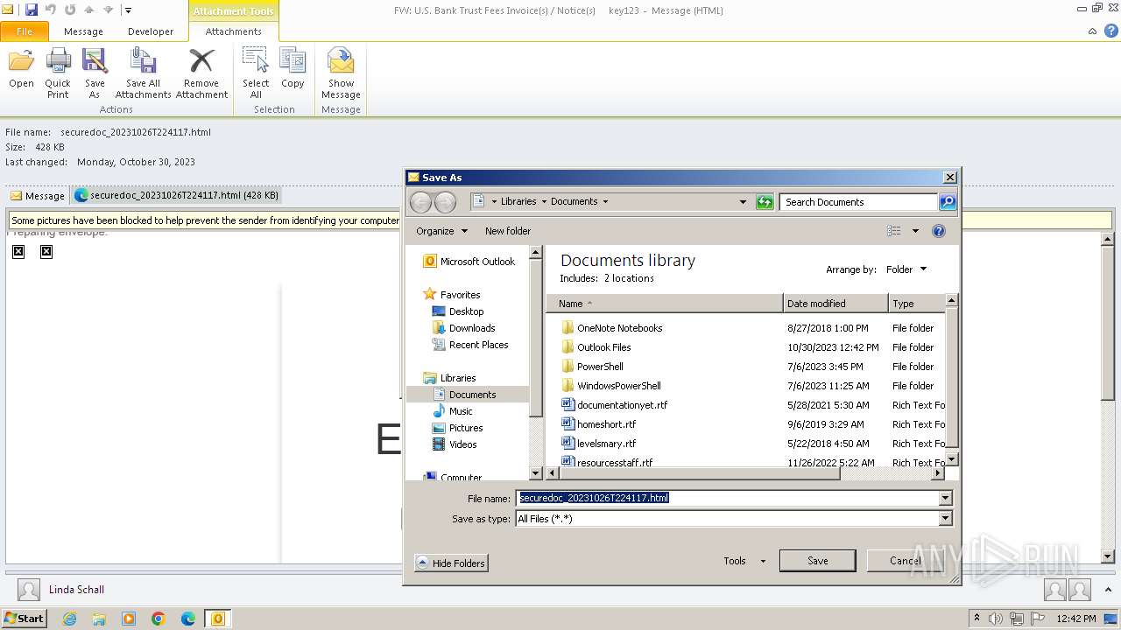Minimize the ribbon with the caret
The height and width of the screenshot is (630, 1121).
(x=1092, y=31)
